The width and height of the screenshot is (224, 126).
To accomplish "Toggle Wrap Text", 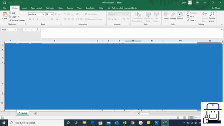I will (91, 14).
